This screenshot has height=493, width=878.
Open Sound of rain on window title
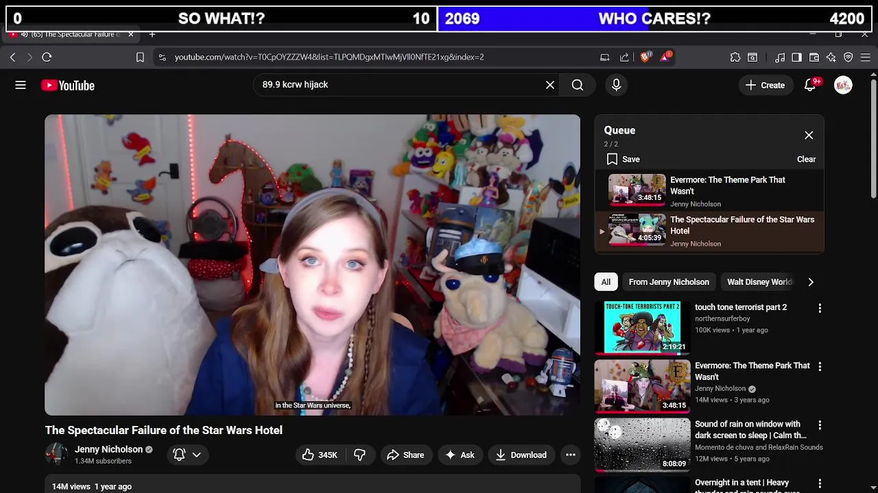[x=750, y=430]
